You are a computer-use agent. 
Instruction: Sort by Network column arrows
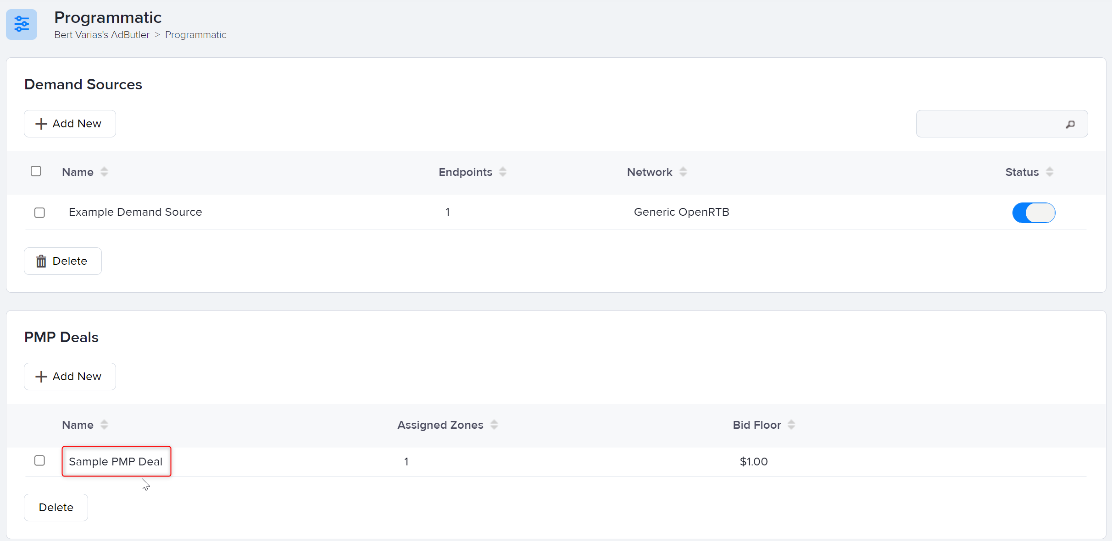coord(683,172)
